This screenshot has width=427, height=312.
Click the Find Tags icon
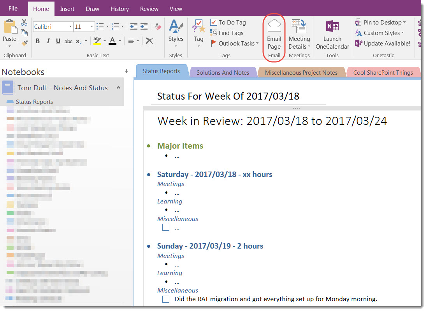214,33
